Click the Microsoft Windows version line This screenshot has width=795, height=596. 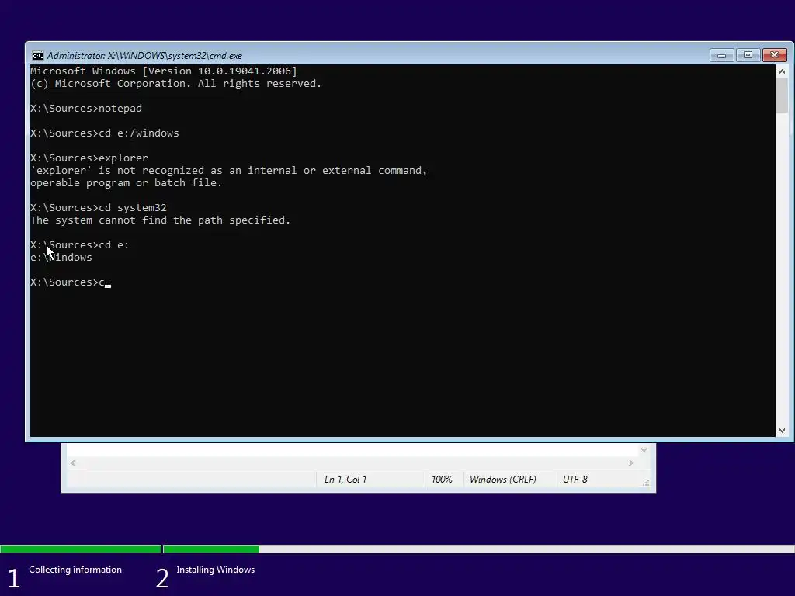coord(164,71)
